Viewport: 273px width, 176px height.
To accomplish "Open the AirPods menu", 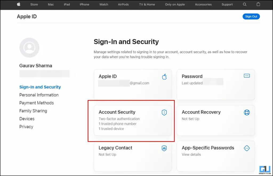I will pyautogui.click(x=123, y=5).
